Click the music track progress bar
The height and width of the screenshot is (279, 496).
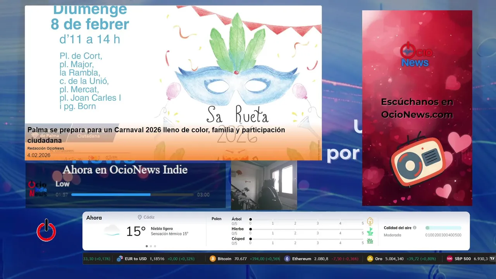coord(132,195)
